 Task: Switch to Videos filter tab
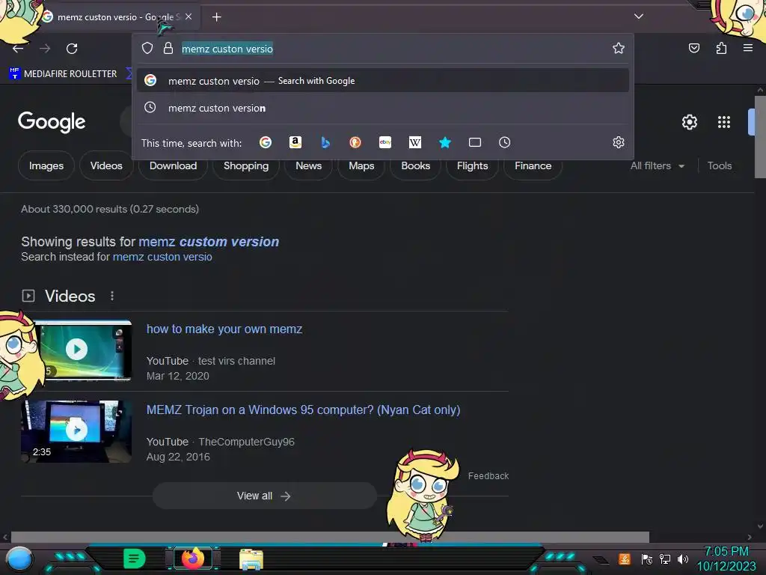tap(106, 165)
